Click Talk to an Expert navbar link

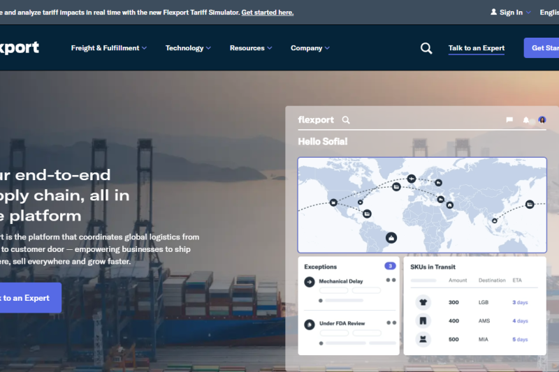(477, 48)
